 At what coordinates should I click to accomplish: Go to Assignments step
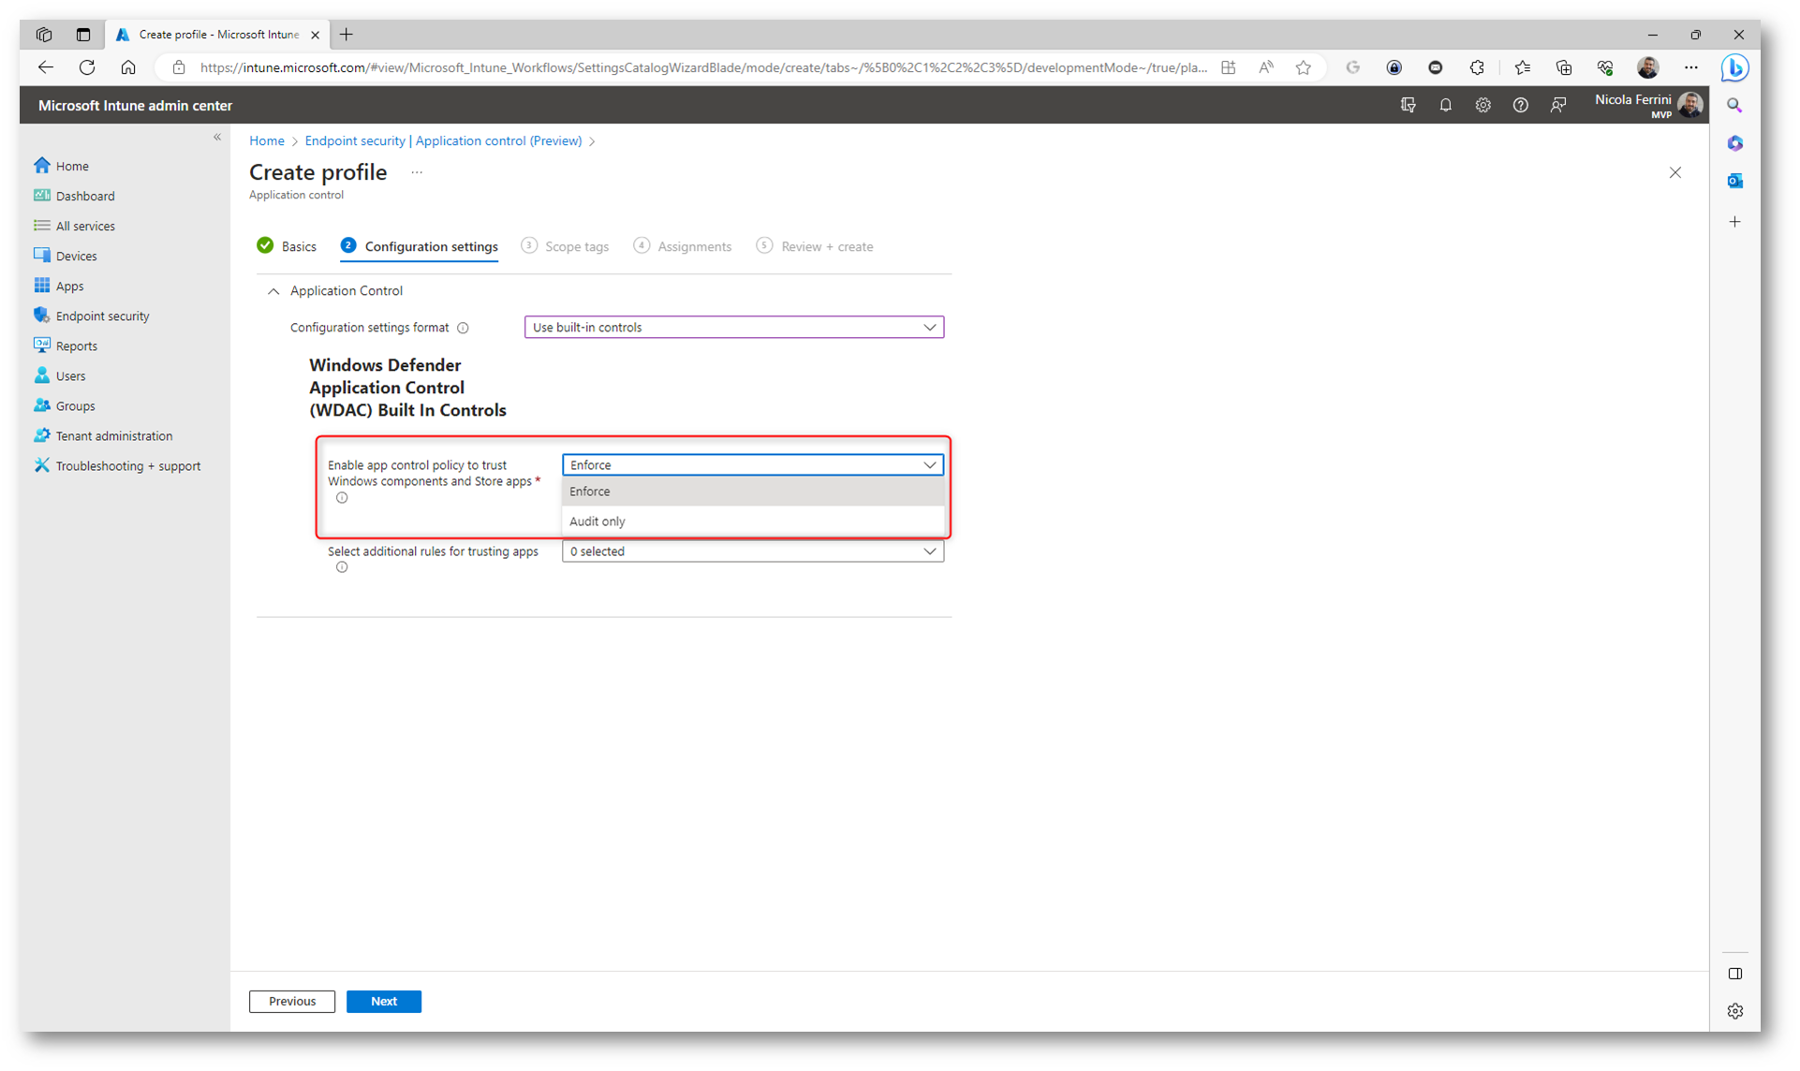coord(683,246)
